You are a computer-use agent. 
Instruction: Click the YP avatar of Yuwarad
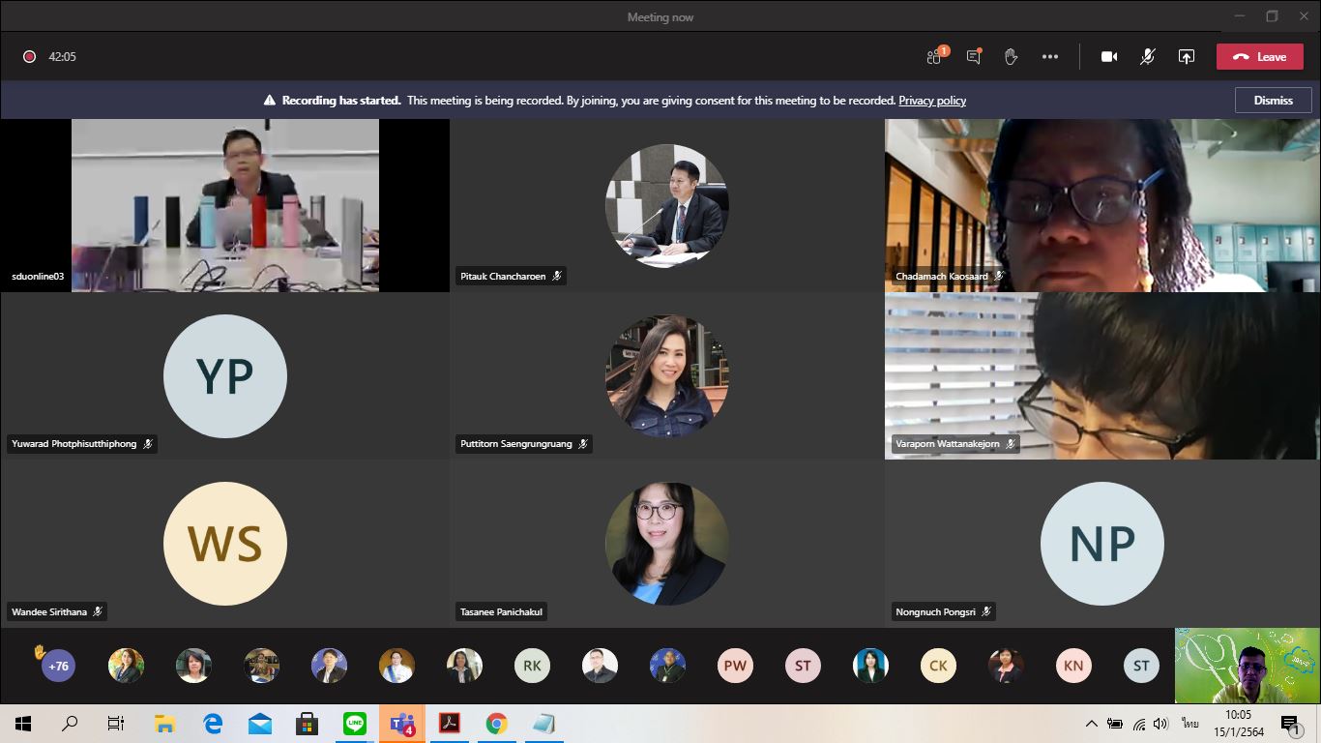click(x=224, y=375)
